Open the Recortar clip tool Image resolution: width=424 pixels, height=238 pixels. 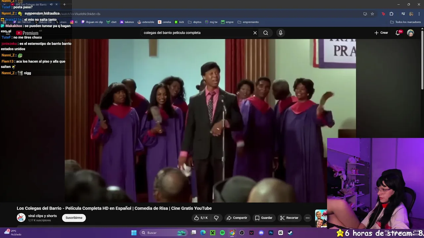pos(289,218)
